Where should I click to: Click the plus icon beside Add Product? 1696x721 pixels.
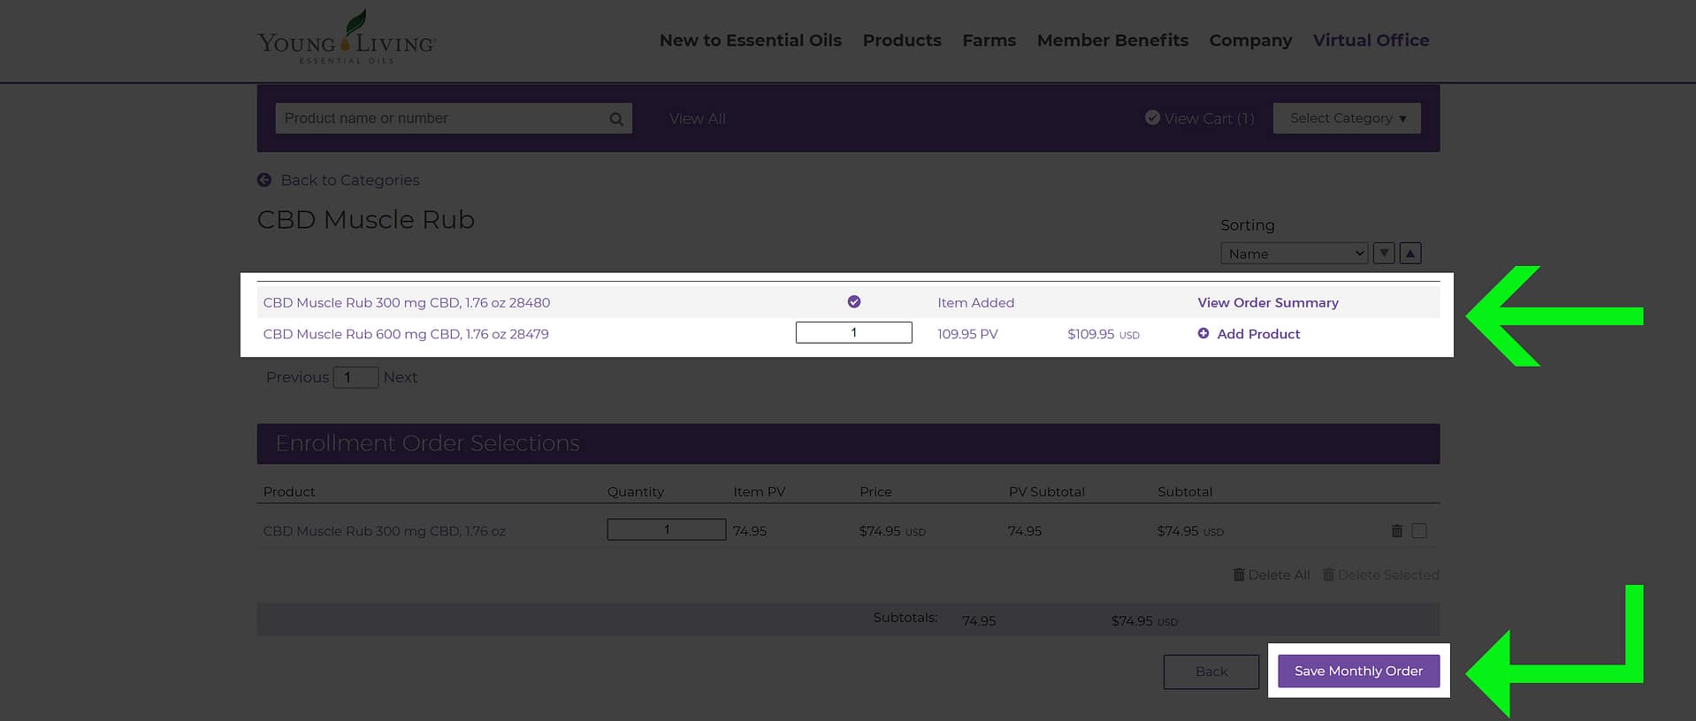tap(1203, 334)
